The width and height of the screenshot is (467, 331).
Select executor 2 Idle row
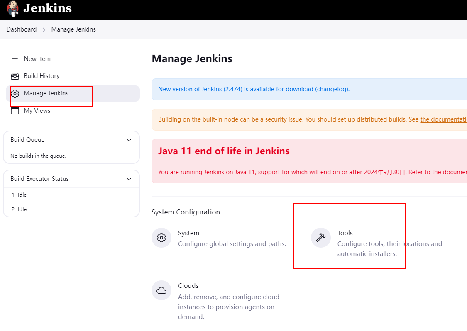tap(71, 209)
